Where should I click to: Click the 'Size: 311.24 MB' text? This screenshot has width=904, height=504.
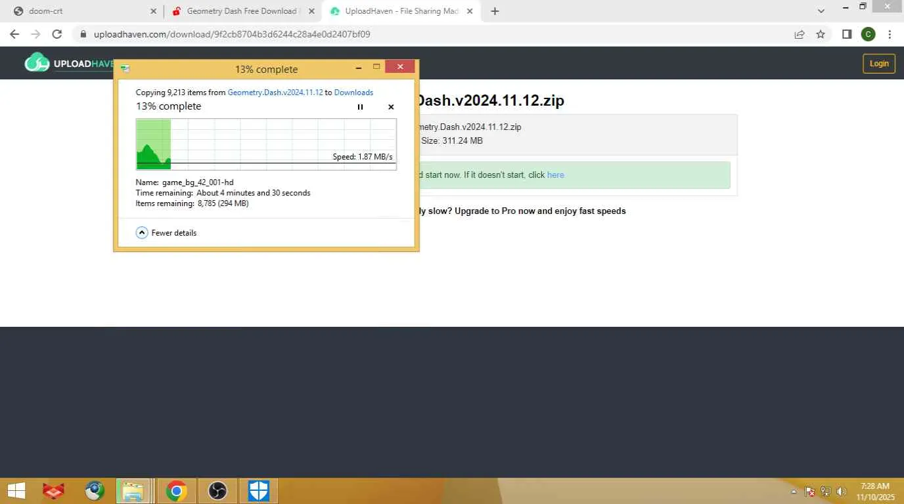tap(452, 141)
